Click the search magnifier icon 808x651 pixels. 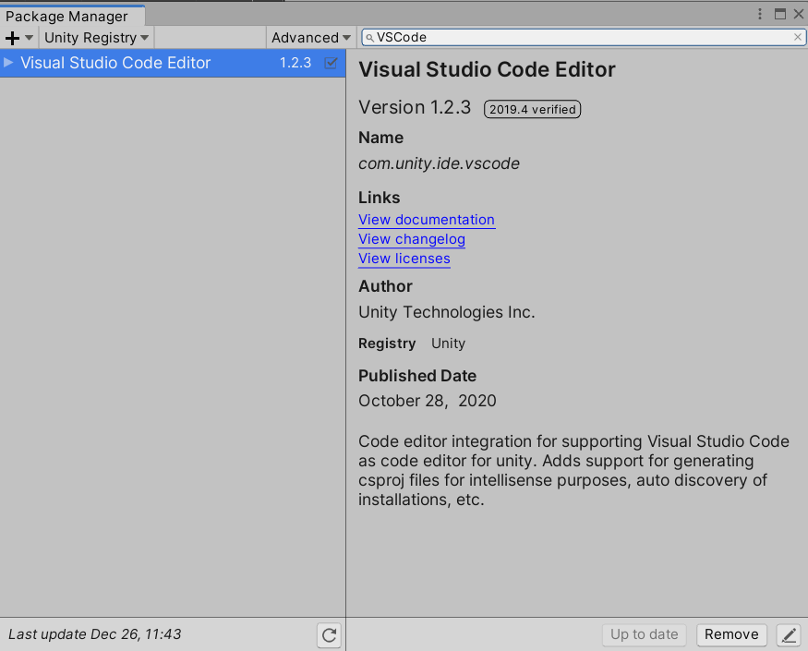coord(369,38)
